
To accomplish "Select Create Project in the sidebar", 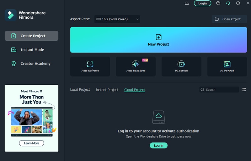I will [32, 36].
